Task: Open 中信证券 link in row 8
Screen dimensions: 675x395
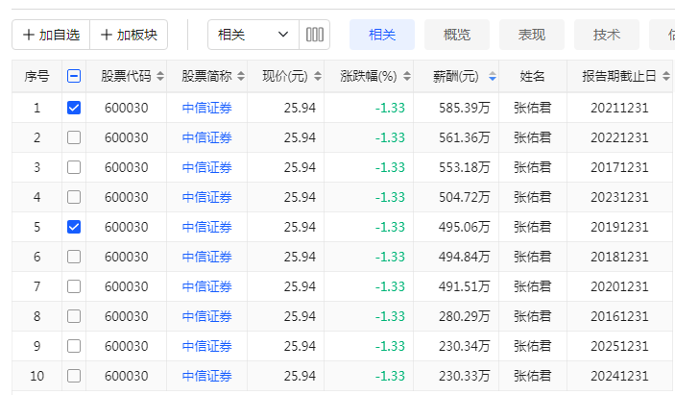Action: click(207, 316)
